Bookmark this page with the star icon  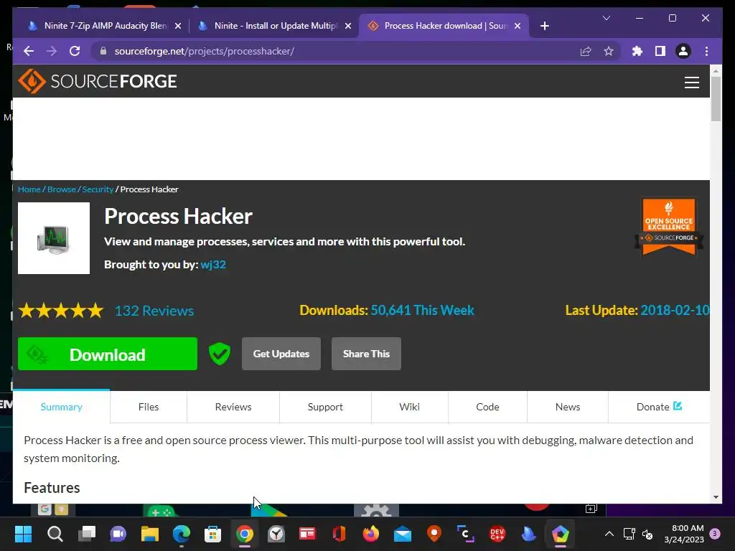coord(609,51)
